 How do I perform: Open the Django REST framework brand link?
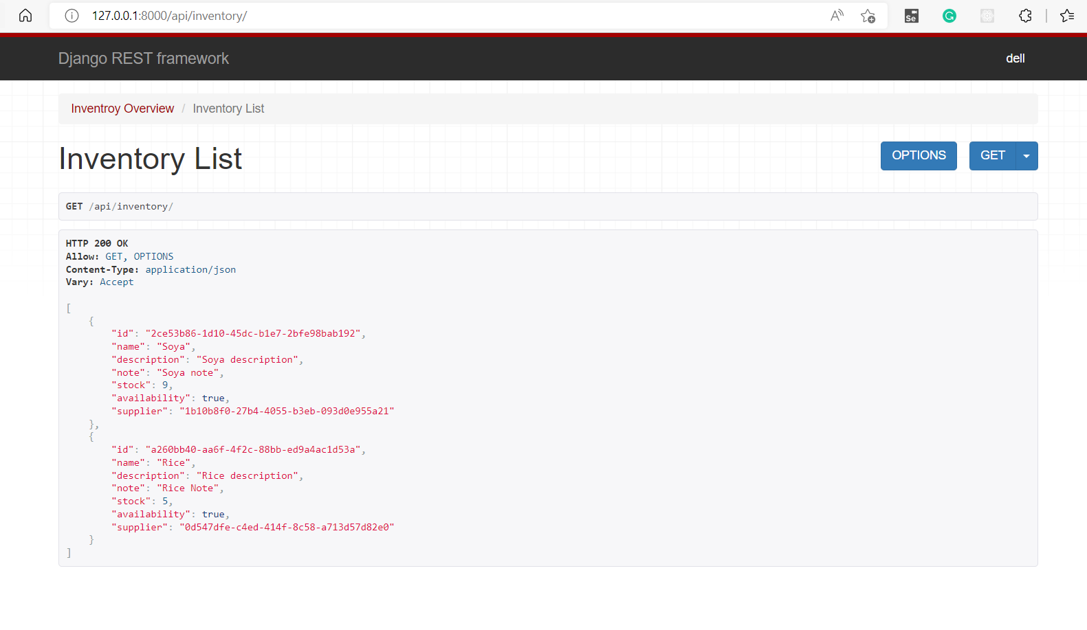pyautogui.click(x=144, y=58)
